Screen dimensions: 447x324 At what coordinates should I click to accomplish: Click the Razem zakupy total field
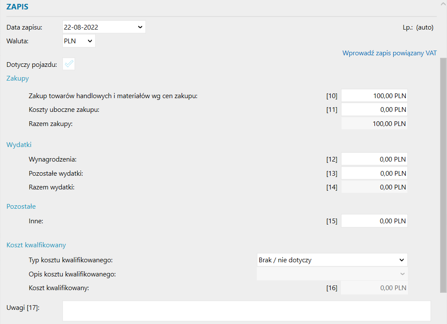[x=374, y=124]
